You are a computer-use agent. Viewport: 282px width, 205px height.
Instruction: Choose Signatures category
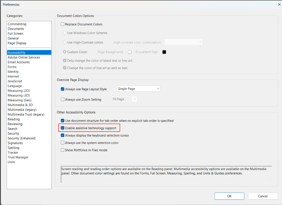point(29,143)
